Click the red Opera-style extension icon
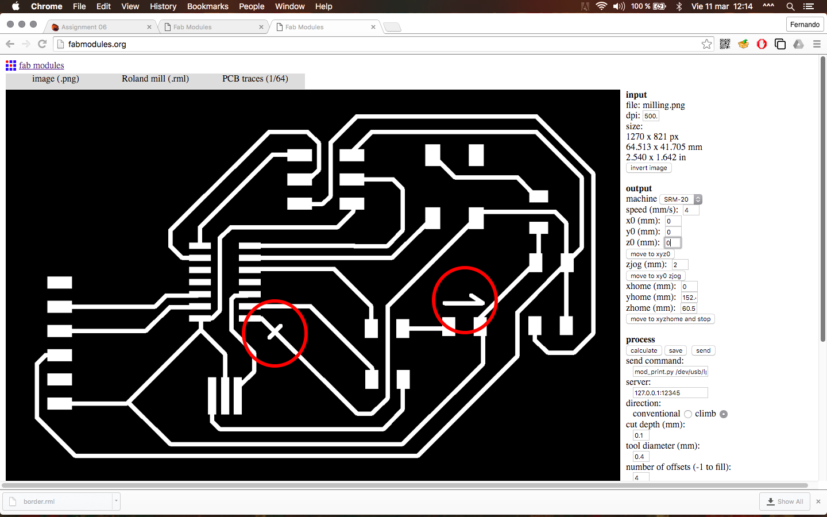 pos(762,44)
